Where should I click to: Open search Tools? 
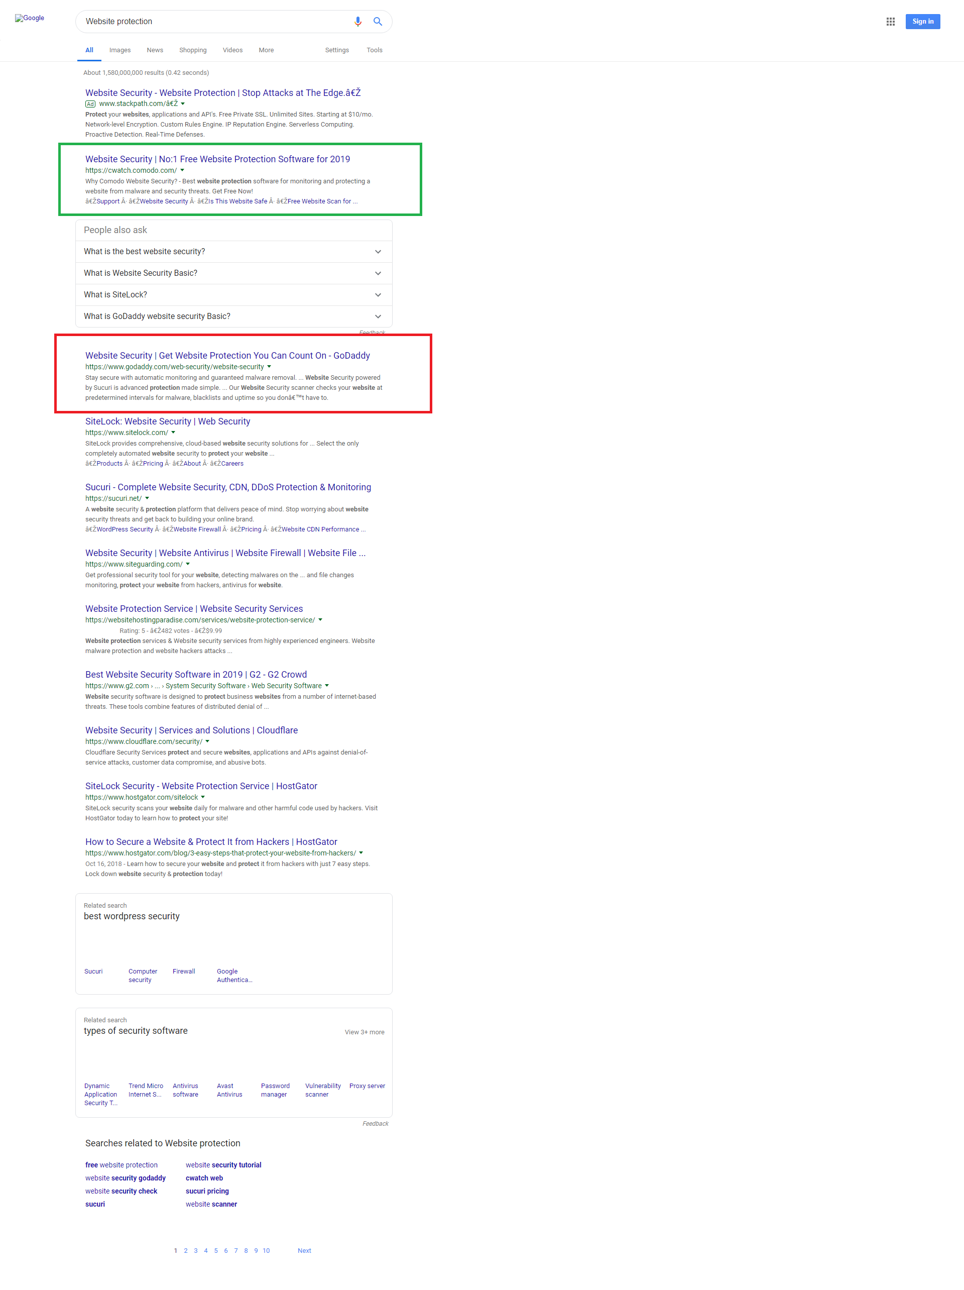point(374,50)
